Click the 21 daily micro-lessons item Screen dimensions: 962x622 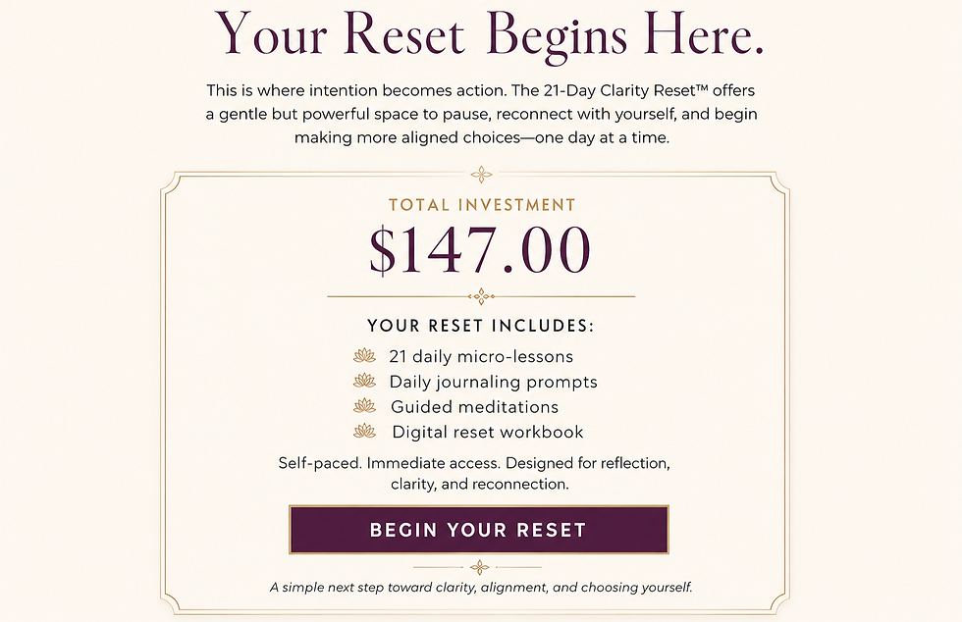tap(482, 356)
